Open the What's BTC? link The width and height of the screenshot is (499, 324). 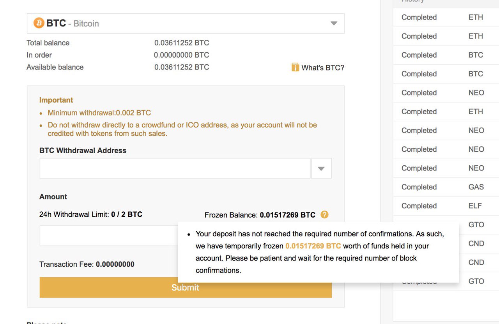(323, 68)
